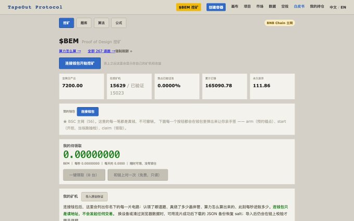
Task: Select the 公式 tab
Action: 119,23
